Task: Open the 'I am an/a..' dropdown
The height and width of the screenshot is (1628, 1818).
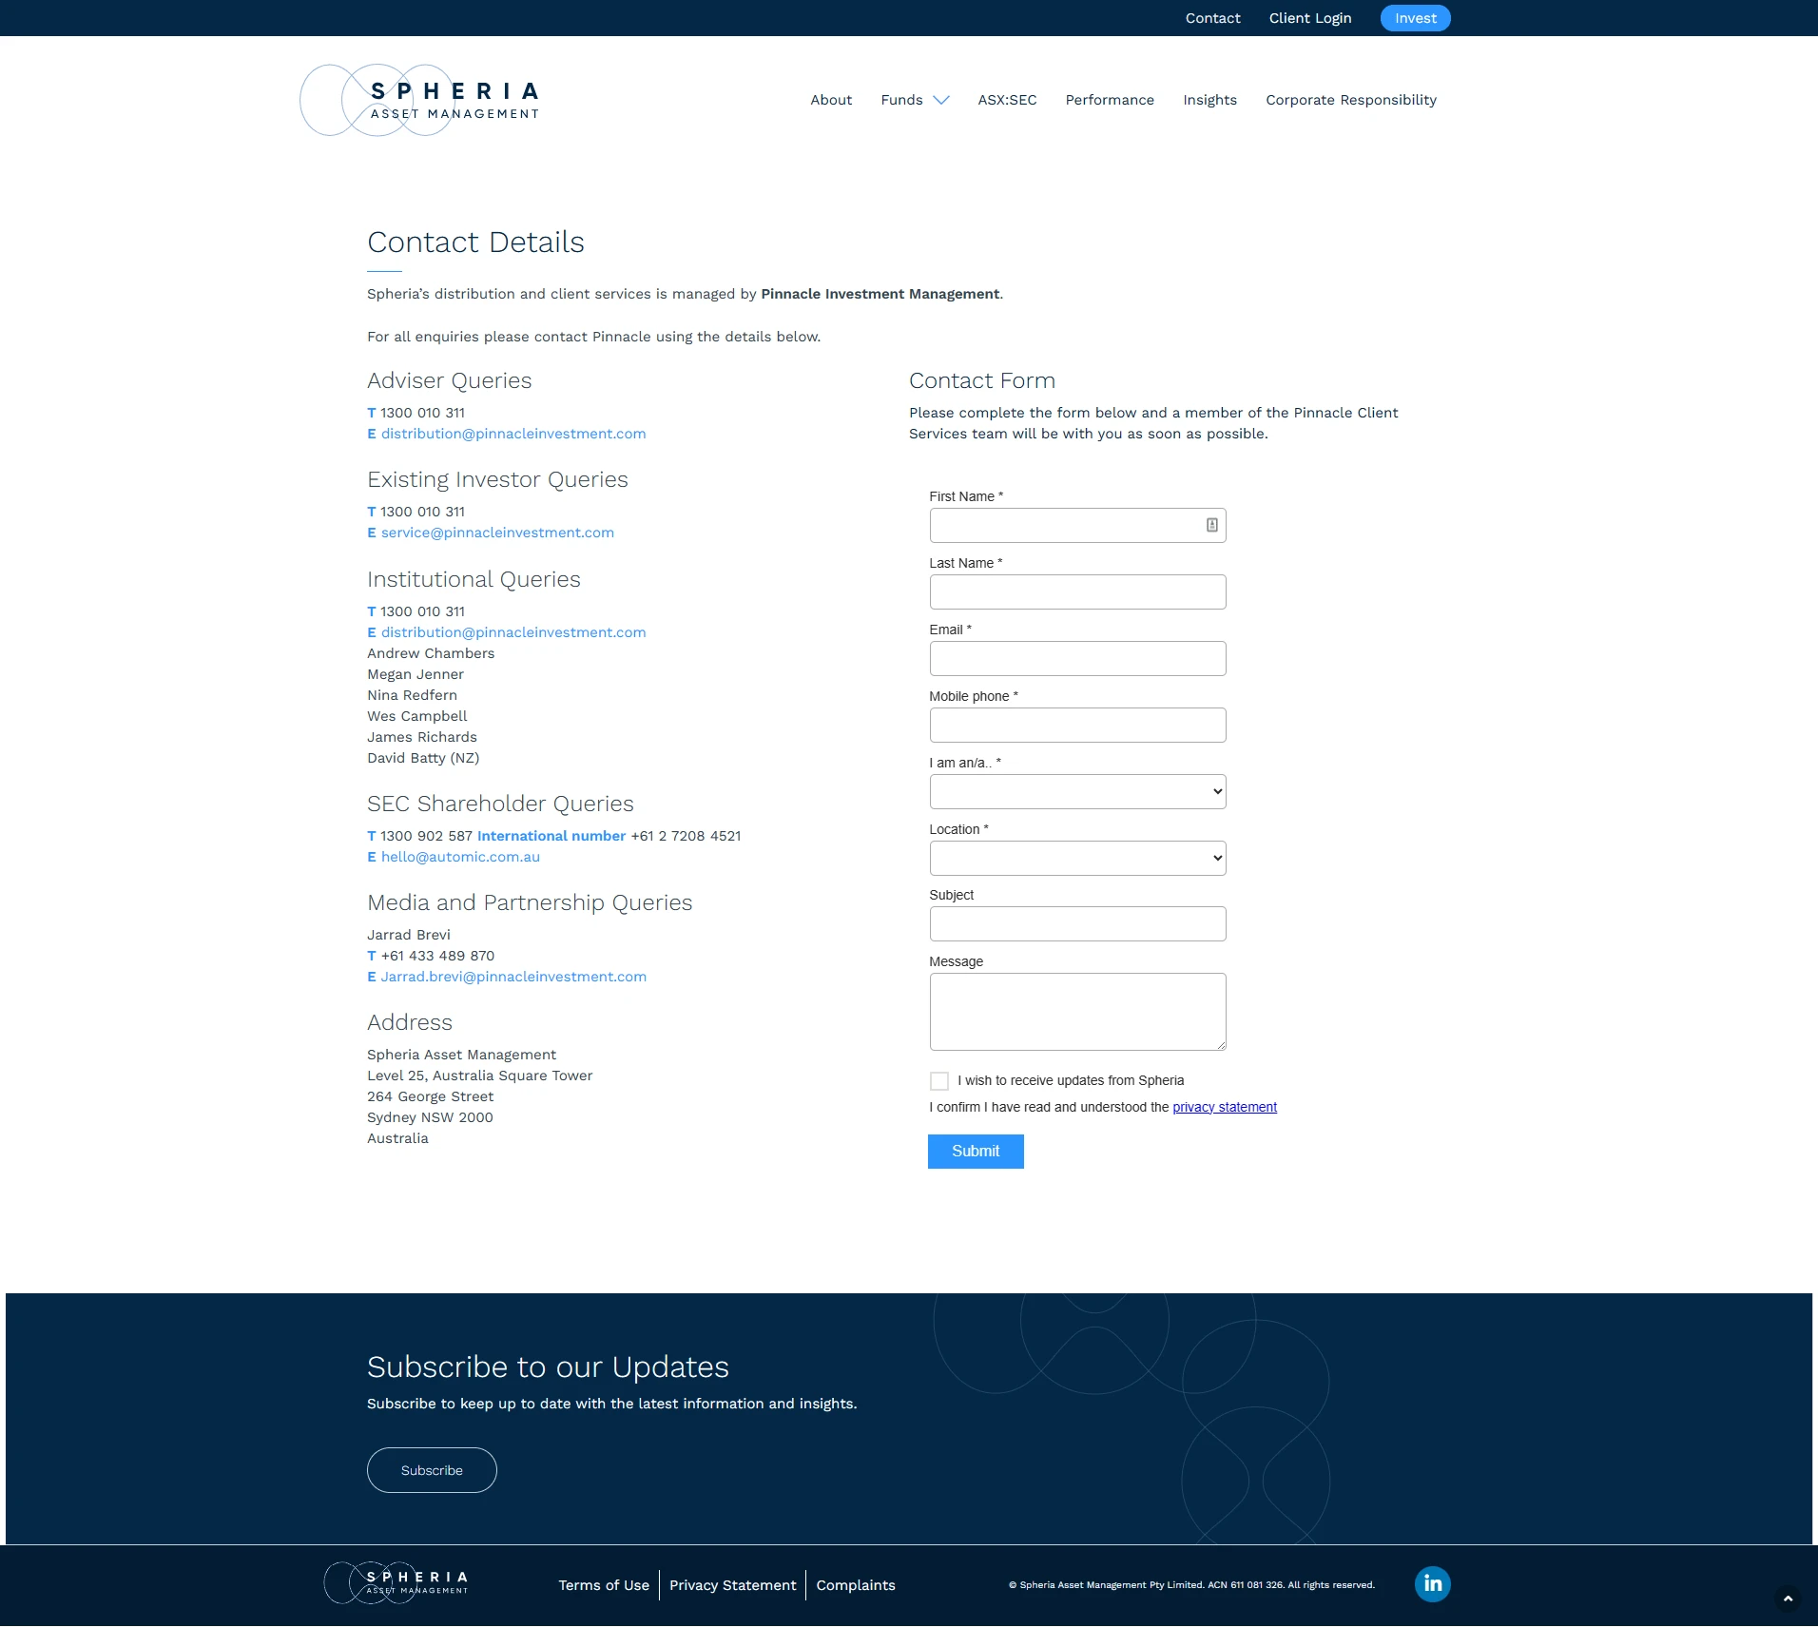Action: pyautogui.click(x=1077, y=792)
